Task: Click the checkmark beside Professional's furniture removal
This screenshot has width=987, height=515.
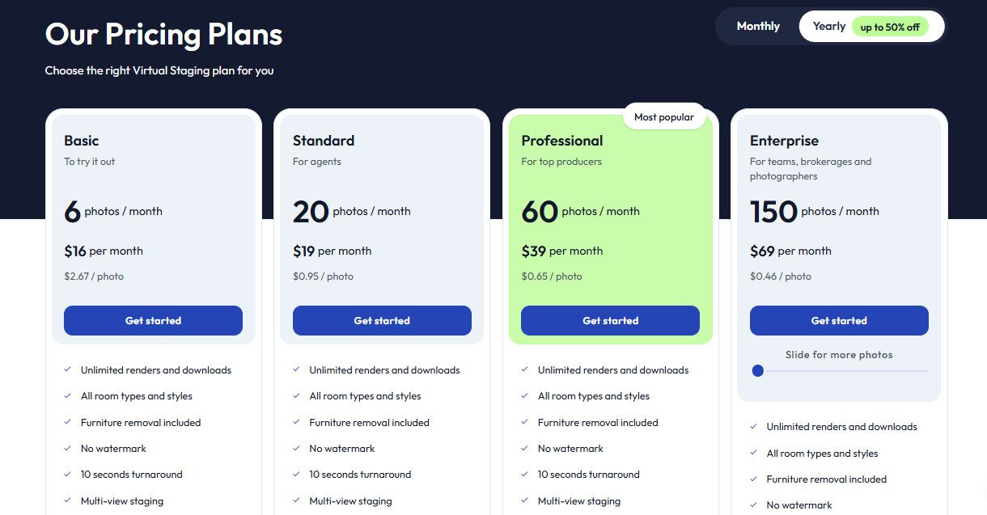Action: click(524, 422)
